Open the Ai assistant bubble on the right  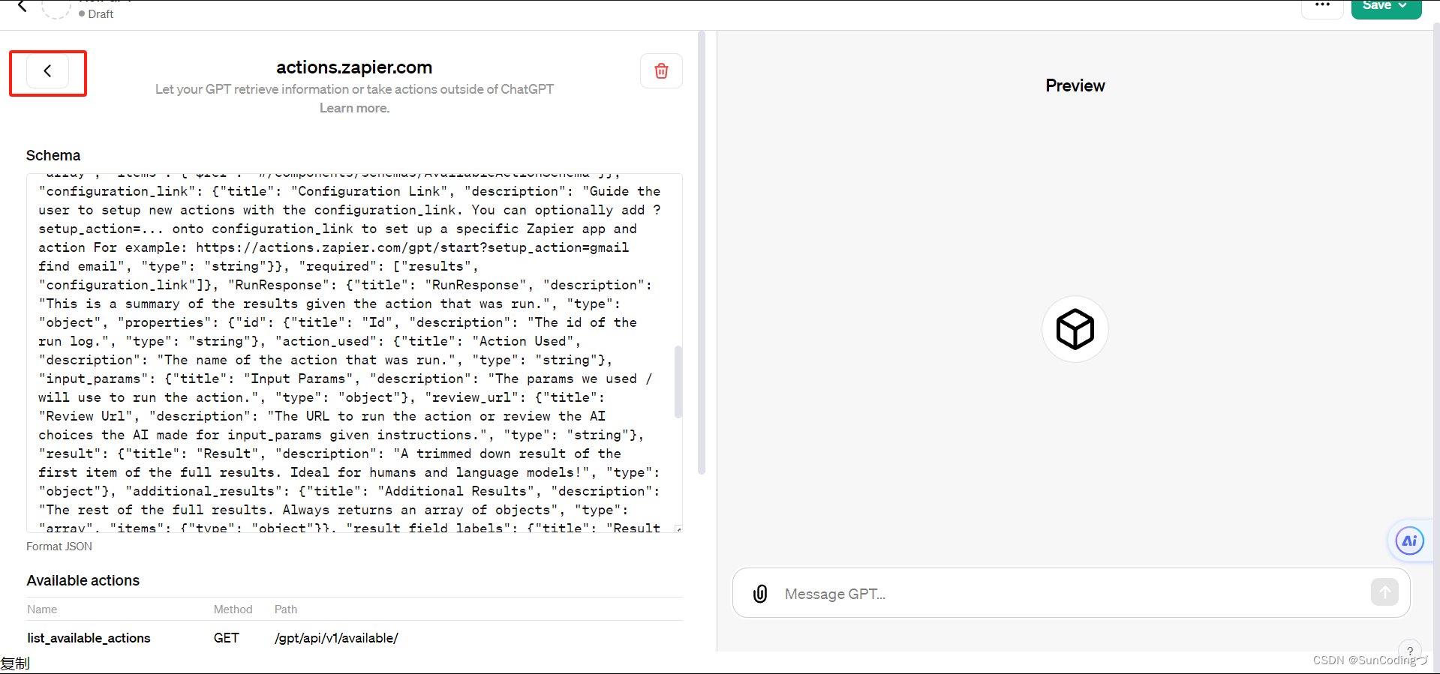pos(1408,541)
